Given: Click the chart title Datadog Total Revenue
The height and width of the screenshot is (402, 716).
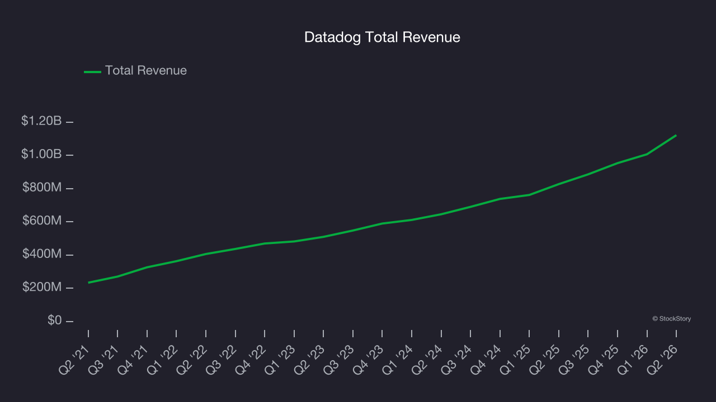Looking at the screenshot, I should (382, 37).
